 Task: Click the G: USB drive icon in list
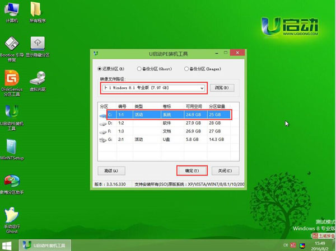(x=103, y=140)
